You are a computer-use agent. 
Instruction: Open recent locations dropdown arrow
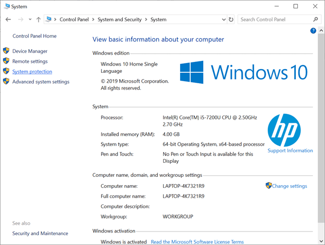coord(30,19)
